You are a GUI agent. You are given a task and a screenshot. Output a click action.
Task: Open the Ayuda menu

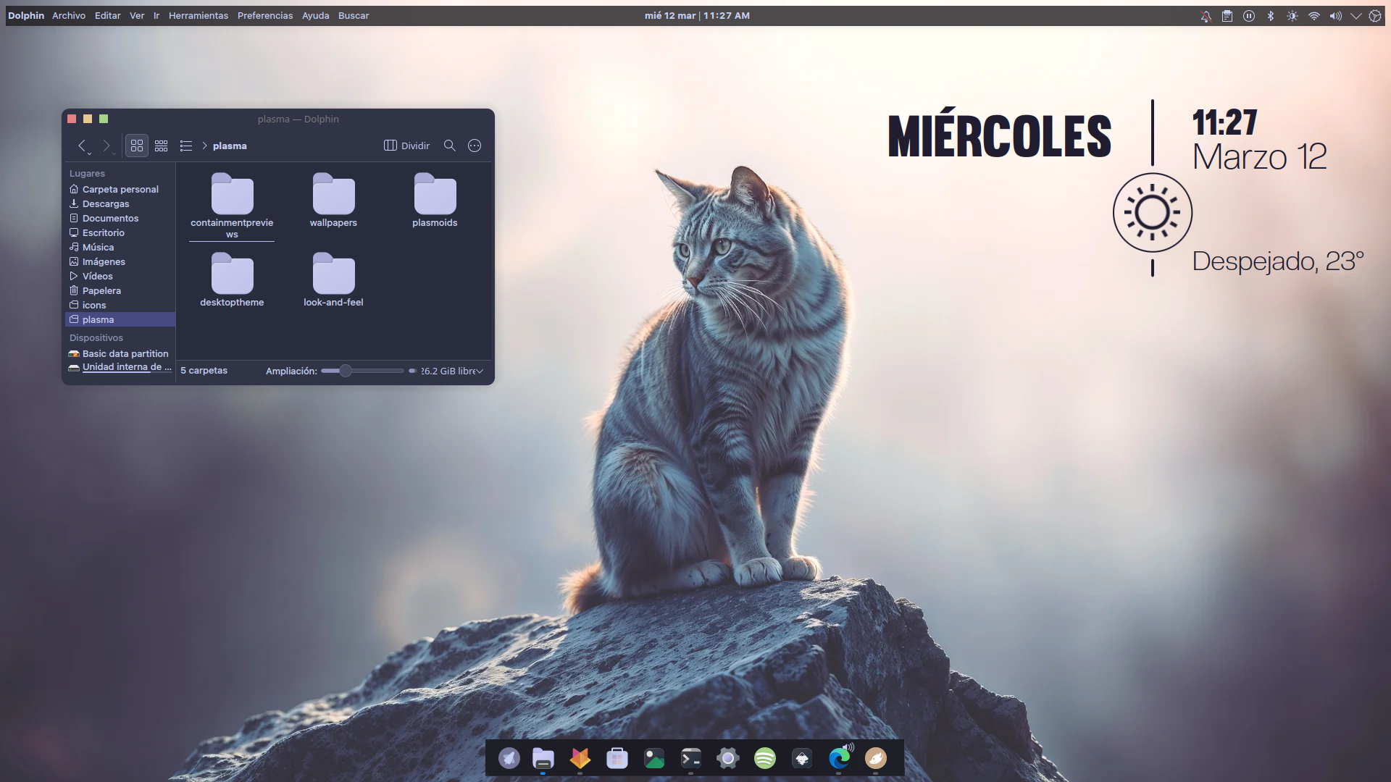[315, 15]
